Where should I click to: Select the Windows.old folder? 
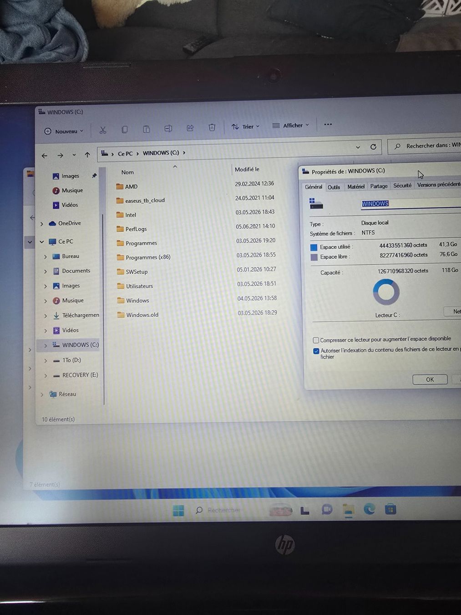pos(142,315)
